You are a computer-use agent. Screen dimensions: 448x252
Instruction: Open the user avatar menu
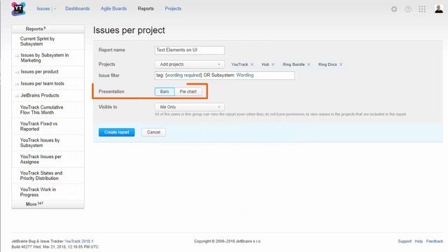tap(439, 9)
